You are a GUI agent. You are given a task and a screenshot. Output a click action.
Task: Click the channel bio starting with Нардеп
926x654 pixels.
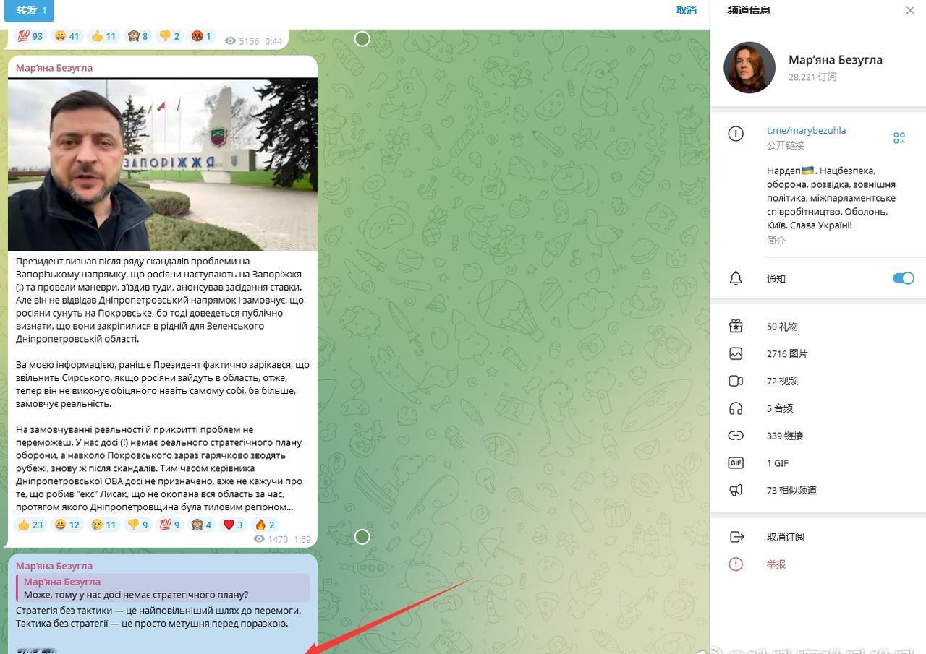831,198
